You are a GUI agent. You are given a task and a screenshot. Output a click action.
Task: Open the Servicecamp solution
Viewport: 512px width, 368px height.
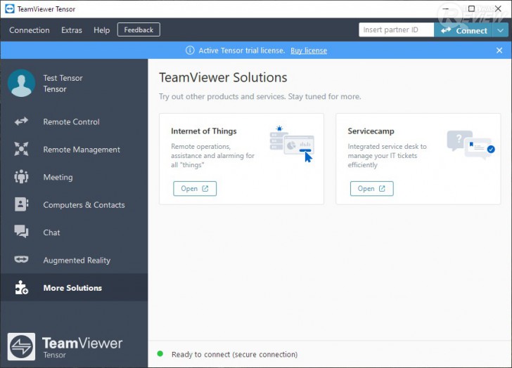pos(371,188)
